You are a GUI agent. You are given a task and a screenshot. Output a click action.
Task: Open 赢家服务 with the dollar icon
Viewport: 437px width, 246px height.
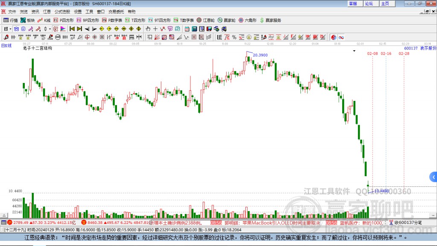click(271, 20)
